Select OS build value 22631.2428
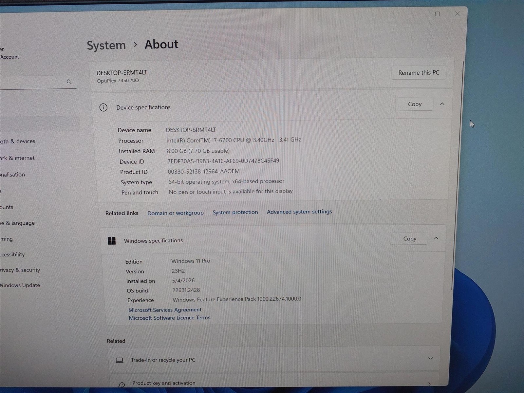This screenshot has width=524, height=393. point(186,290)
